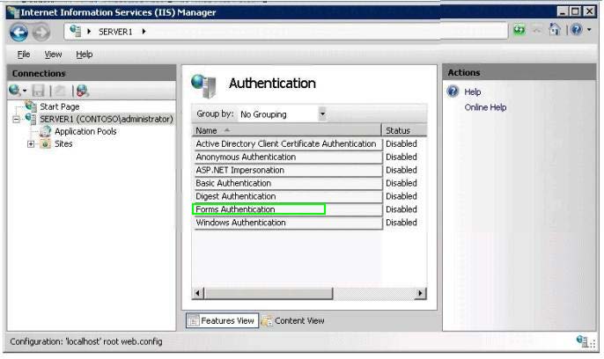This screenshot has width=604, height=359.
Task: Open the View menu
Action: point(53,55)
